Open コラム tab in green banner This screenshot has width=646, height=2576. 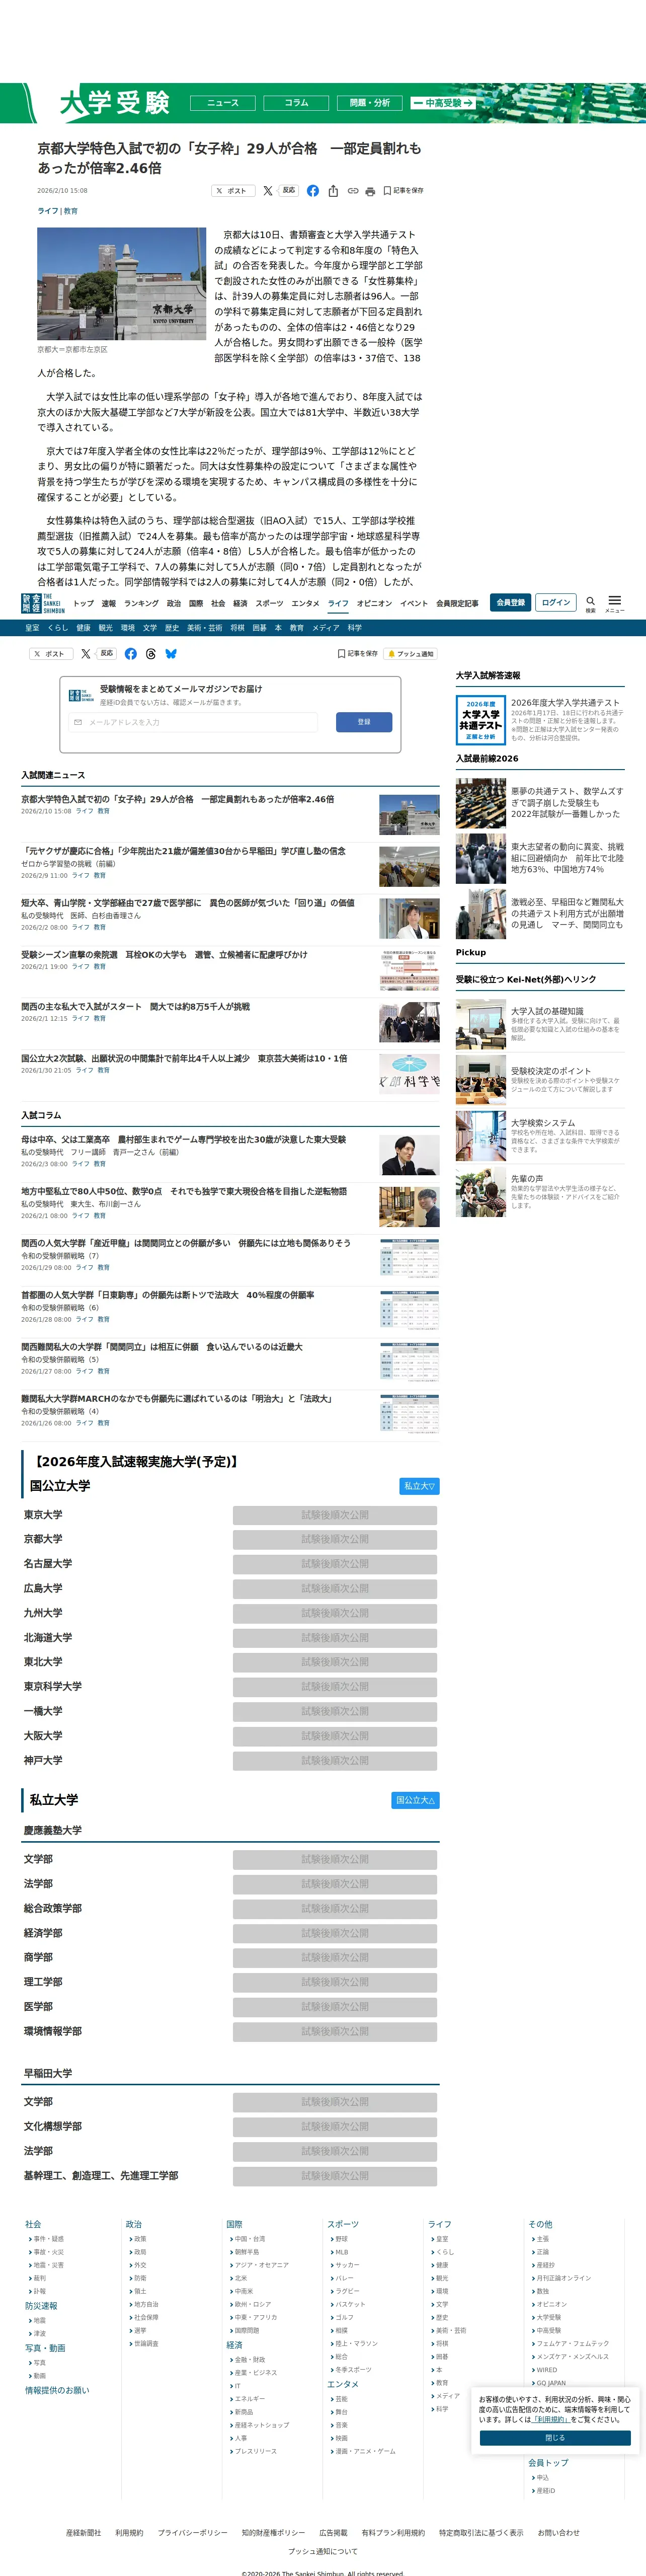click(296, 103)
